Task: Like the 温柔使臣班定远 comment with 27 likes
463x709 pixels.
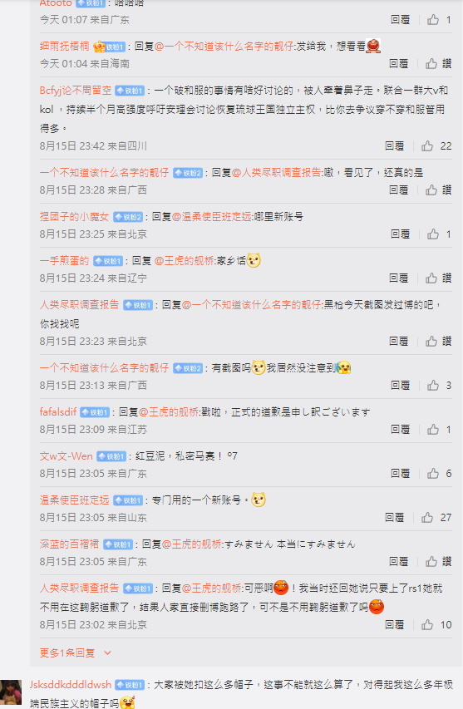Action: [x=427, y=517]
